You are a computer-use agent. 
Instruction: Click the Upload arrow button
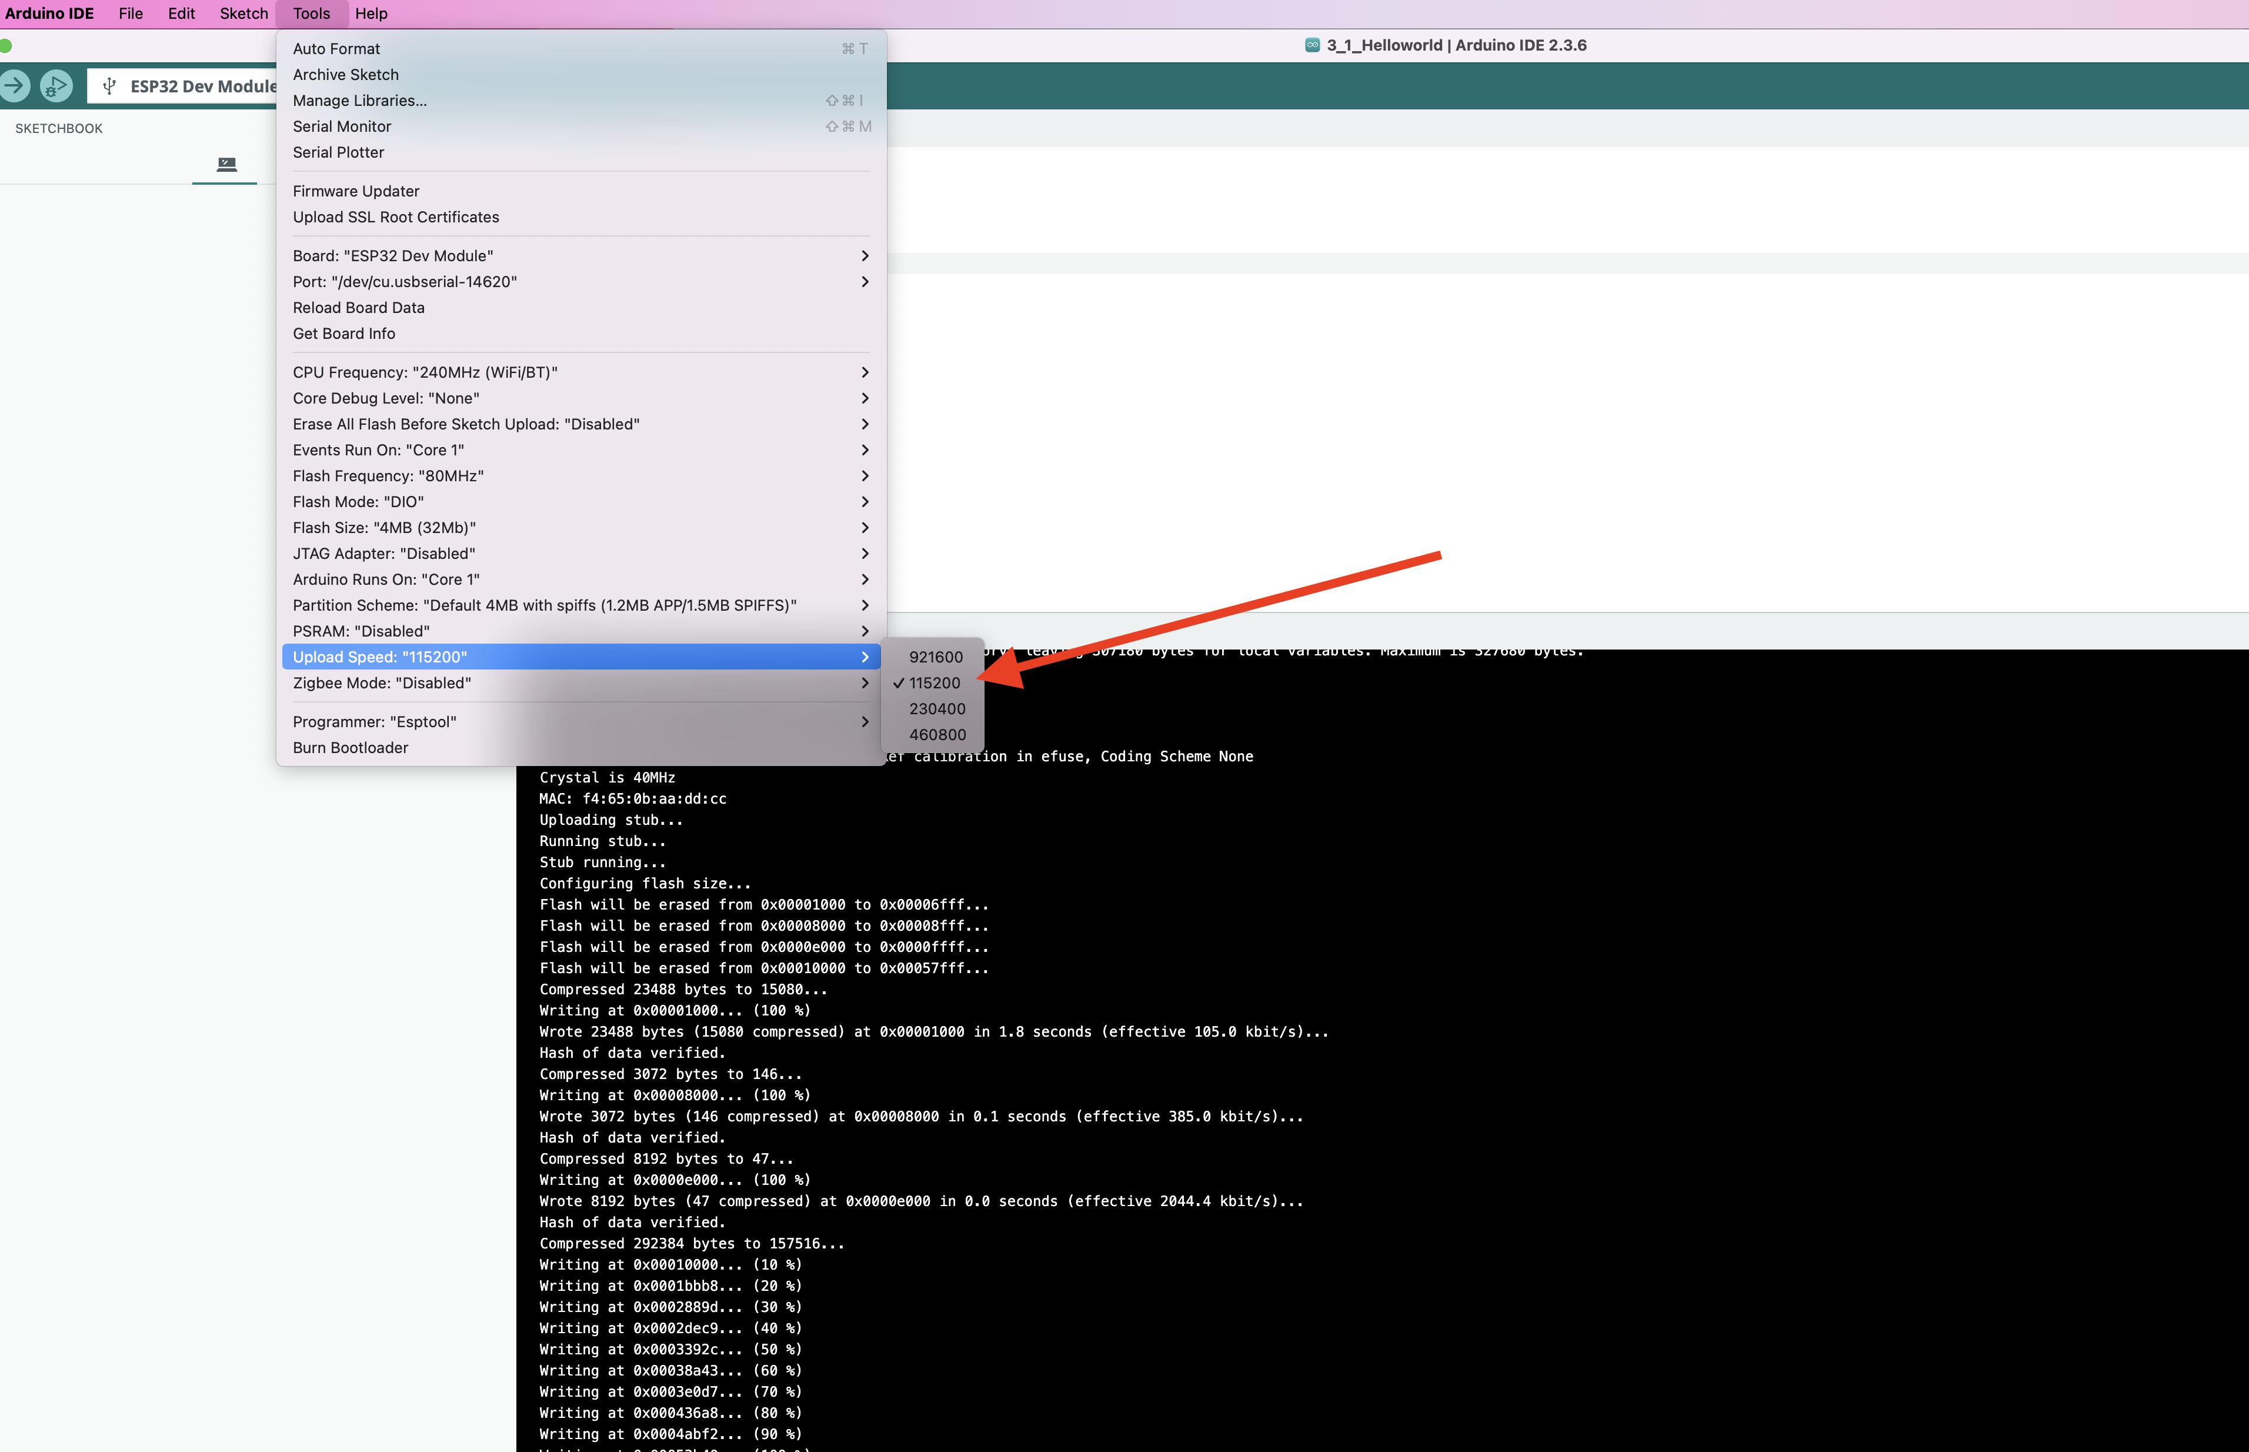(x=13, y=86)
